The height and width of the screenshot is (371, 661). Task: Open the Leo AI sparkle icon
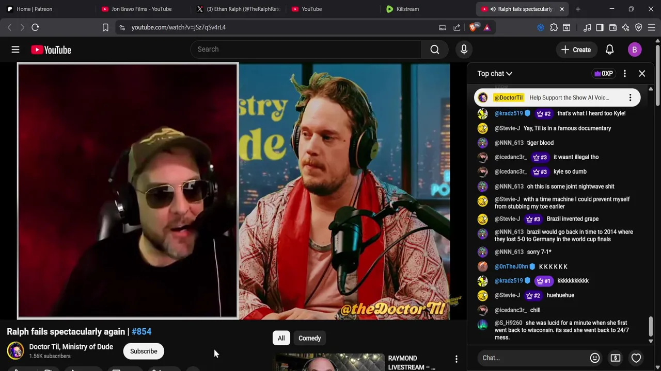click(626, 27)
